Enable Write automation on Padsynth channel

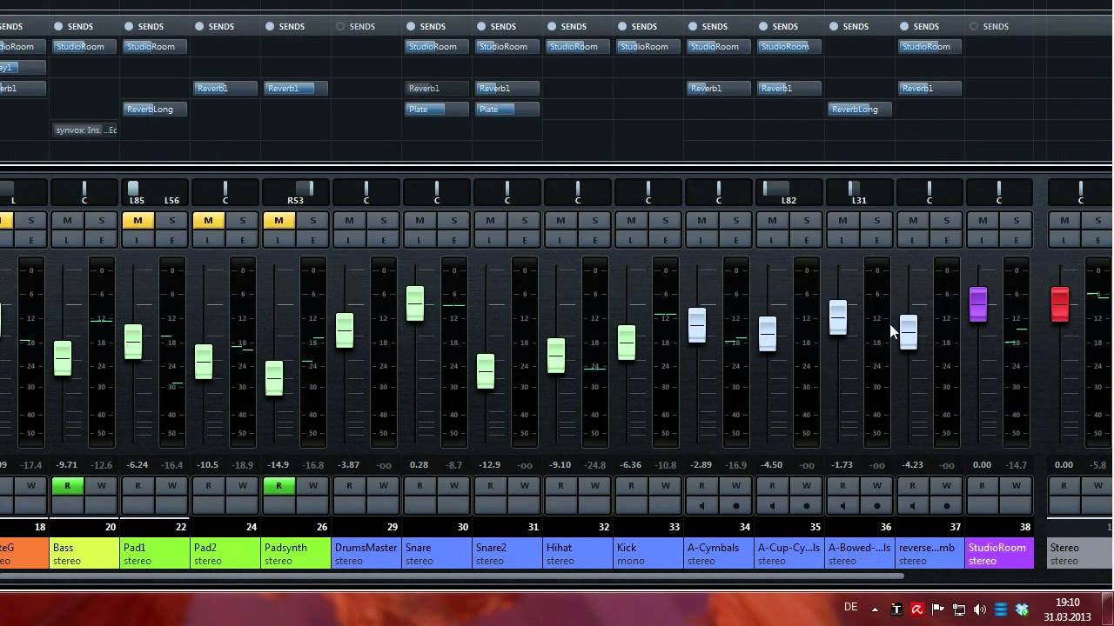[313, 485]
